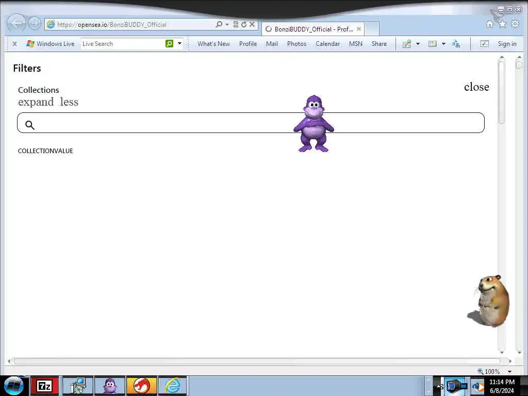Image resolution: width=528 pixels, height=396 pixels.
Task: Click the translate icon in the toolbar
Action: tap(456, 44)
